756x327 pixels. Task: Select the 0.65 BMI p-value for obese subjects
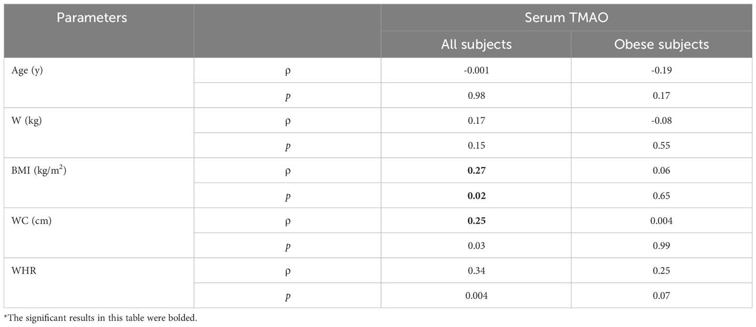pyautogui.click(x=661, y=196)
